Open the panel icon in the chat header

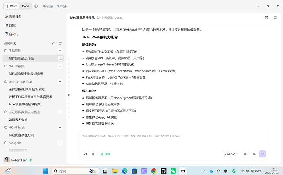(267, 18)
